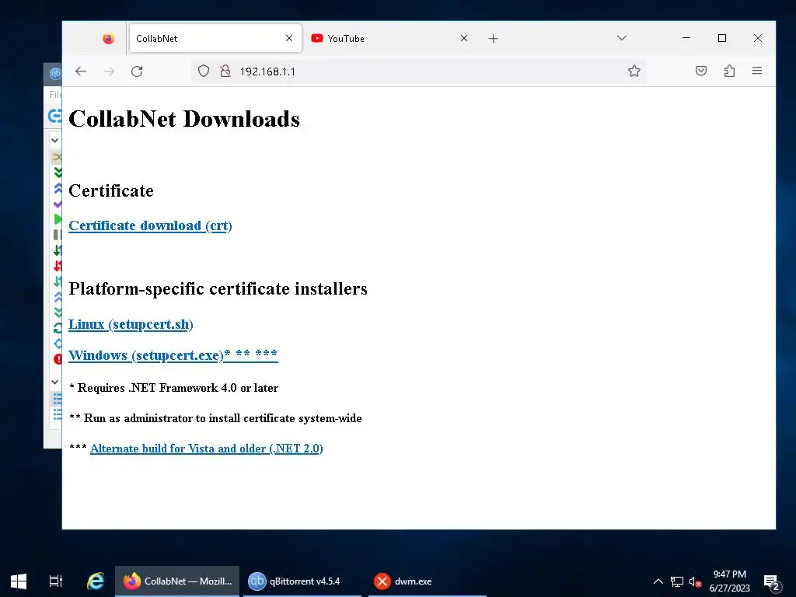Image resolution: width=796 pixels, height=597 pixels.
Task: Reload the current page
Action: pos(137,72)
